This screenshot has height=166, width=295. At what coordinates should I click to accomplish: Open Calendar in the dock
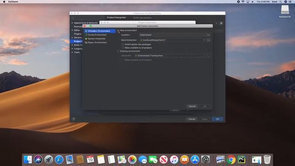click(x=90, y=160)
